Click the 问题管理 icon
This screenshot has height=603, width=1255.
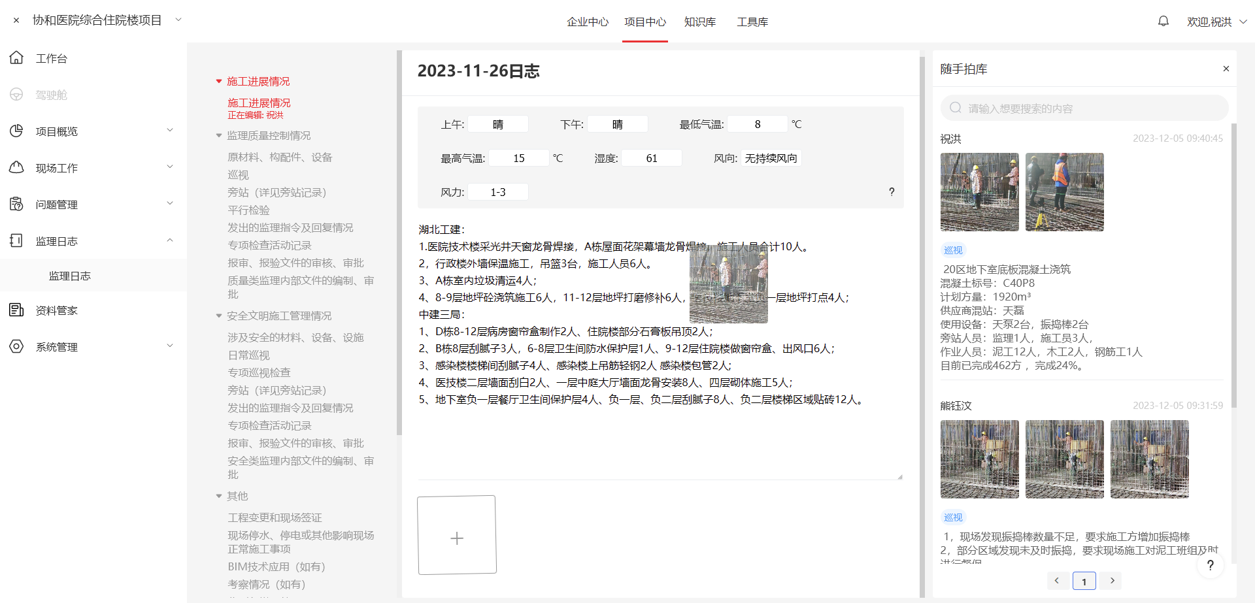(17, 204)
